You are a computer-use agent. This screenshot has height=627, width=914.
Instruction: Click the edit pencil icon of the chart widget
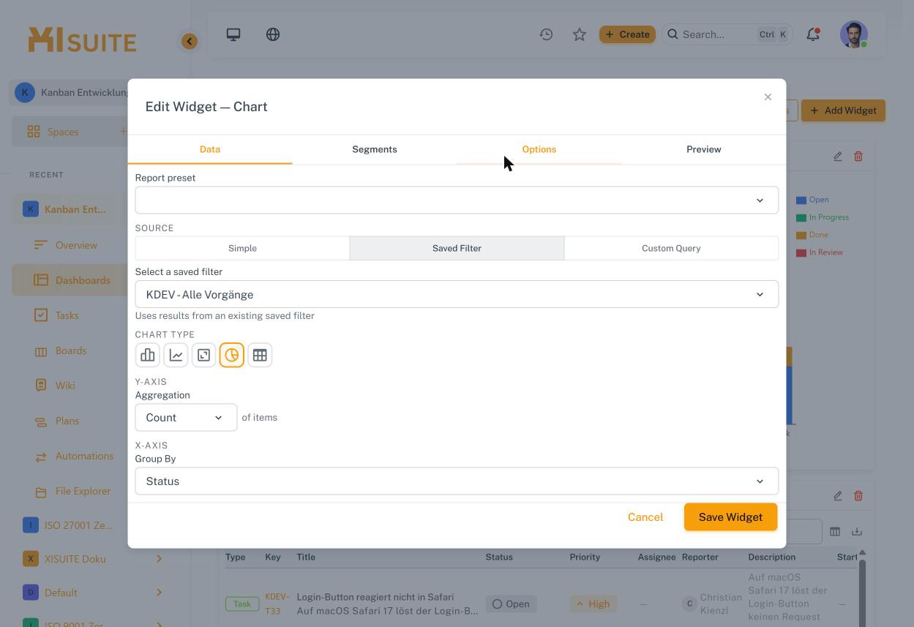point(838,156)
